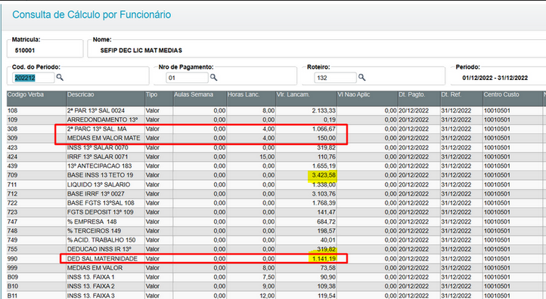Click value 1.338,00 in Vlr. Lancam.
Image resolution: width=546 pixels, height=299 pixels.
click(x=324, y=185)
